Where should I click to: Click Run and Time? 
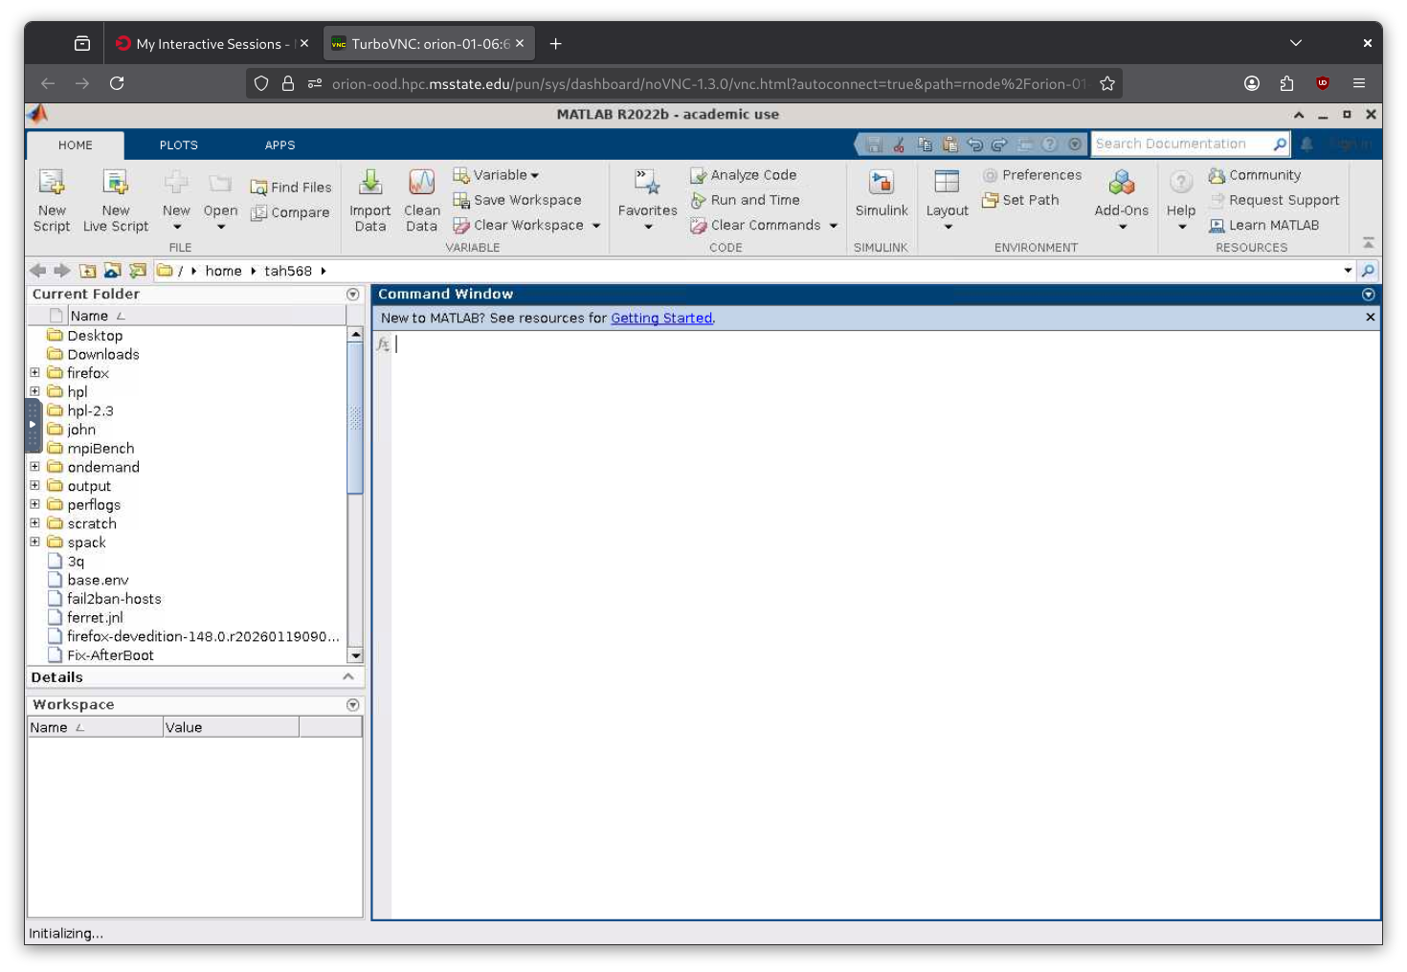746,200
